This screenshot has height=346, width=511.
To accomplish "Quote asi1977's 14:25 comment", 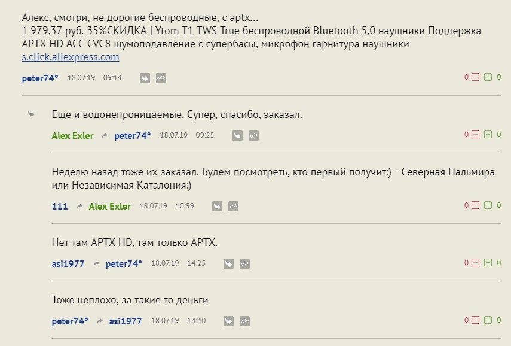I will [x=244, y=263].
